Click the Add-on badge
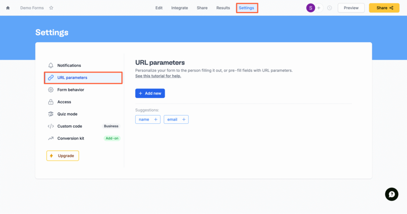 point(112,138)
